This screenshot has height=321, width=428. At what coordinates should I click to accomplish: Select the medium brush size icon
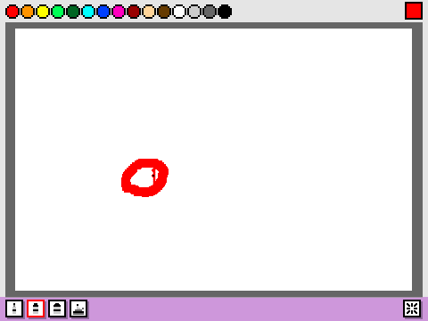tap(36, 309)
